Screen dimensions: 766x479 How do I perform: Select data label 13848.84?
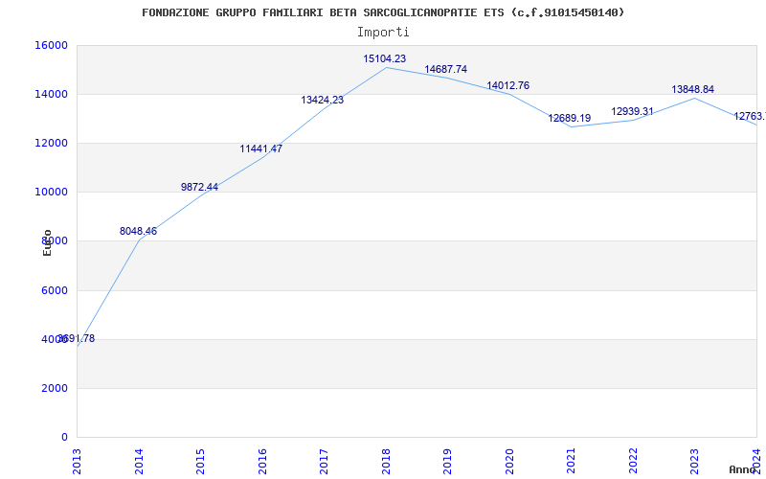(692, 89)
